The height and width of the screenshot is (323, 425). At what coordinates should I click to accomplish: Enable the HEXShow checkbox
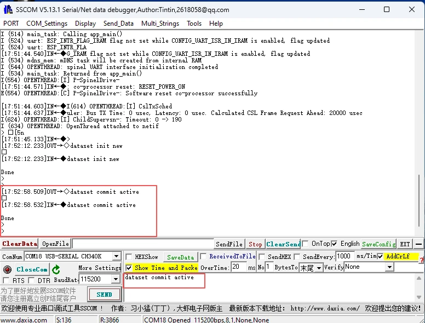[129, 257]
